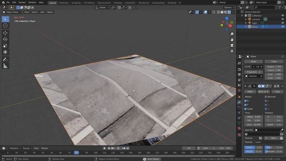Open the Render properties tab icon
The width and height of the screenshot is (286, 161).
pos(240,70)
